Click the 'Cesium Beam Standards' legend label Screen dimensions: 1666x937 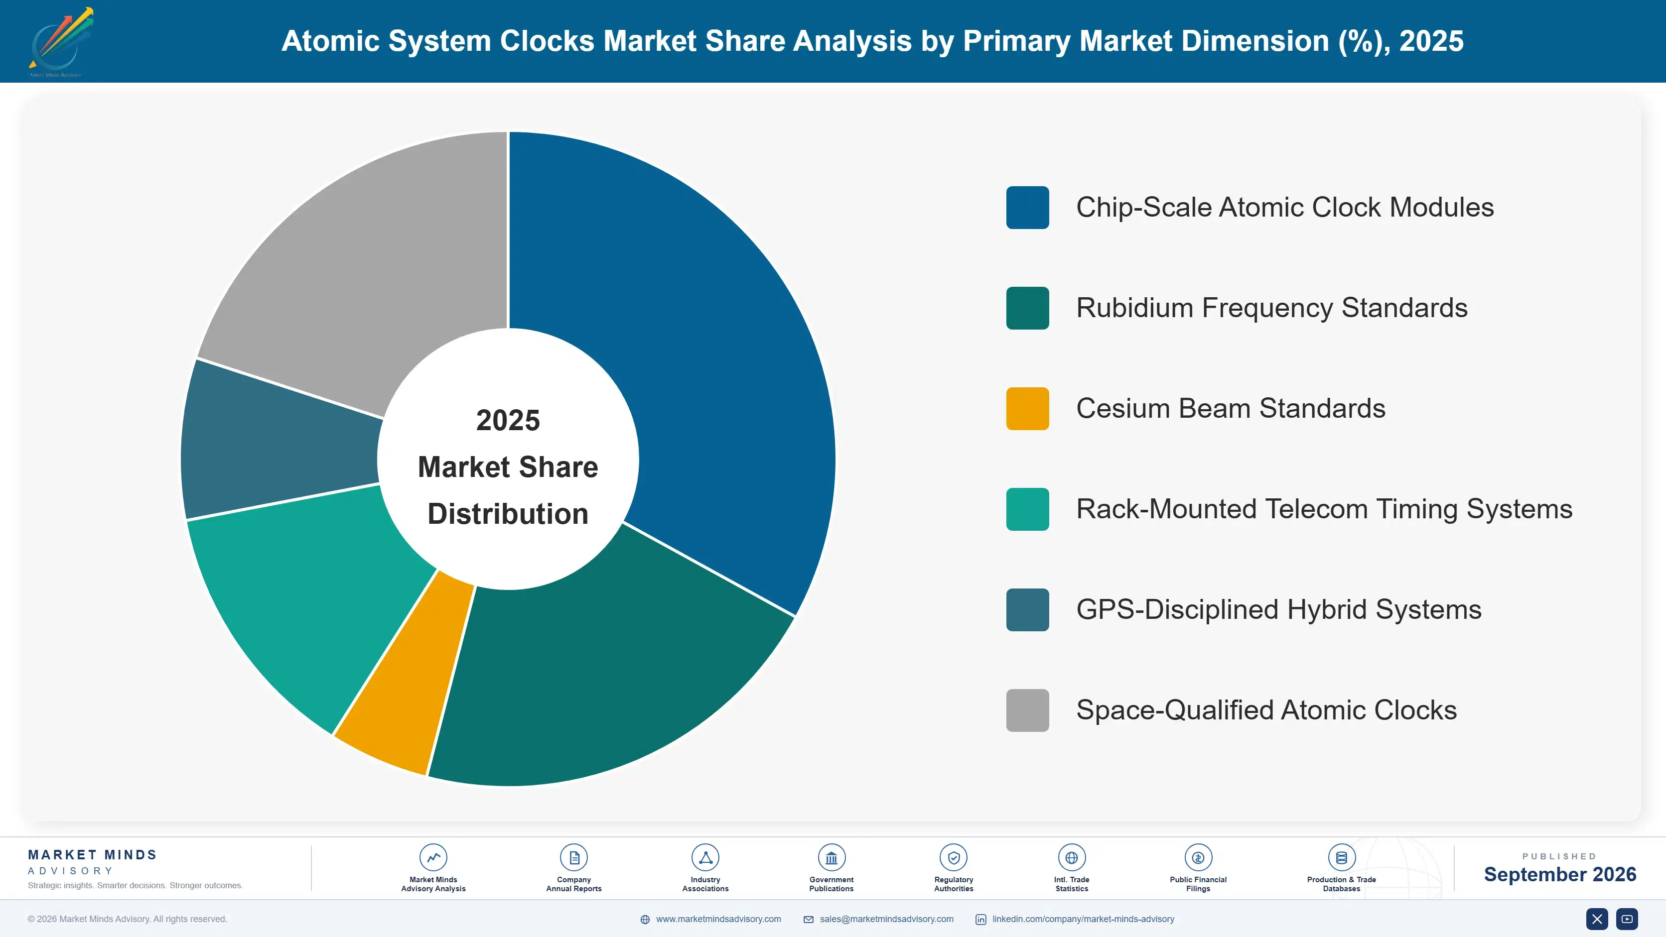pos(1231,408)
